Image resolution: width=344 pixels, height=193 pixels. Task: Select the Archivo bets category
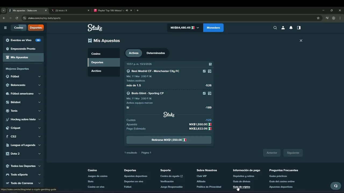click(104, 71)
